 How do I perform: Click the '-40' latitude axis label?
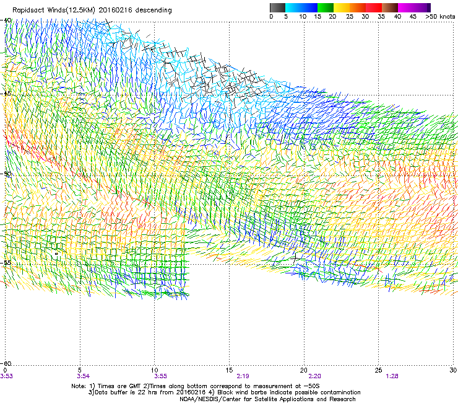coord(6,20)
